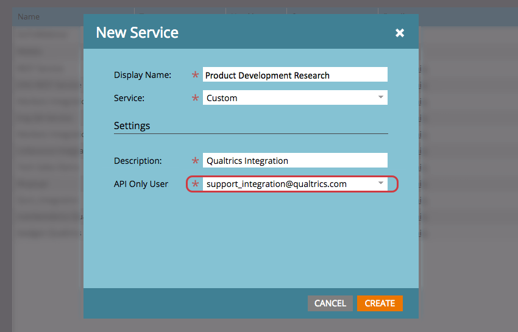Click the Display Name text field
This screenshot has width=518, height=332.
295,75
